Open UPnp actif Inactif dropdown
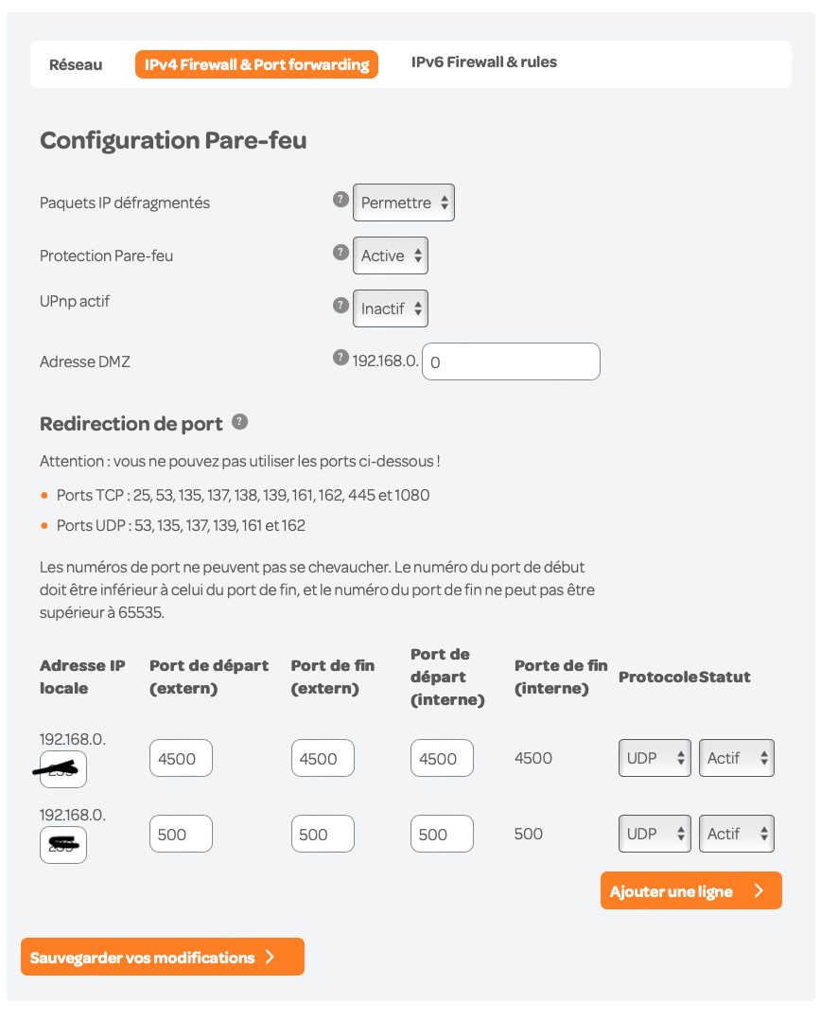 391,308
